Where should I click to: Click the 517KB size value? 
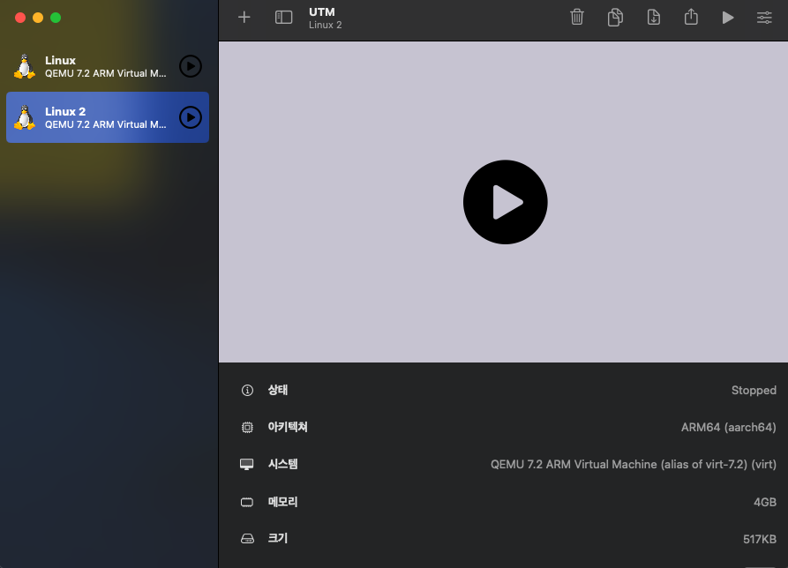pos(760,540)
